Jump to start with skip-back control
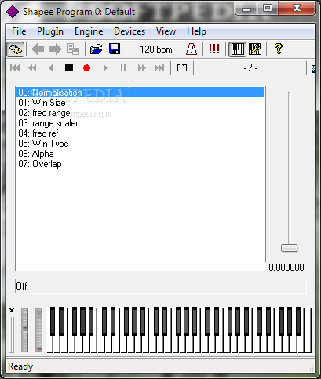 (15, 68)
